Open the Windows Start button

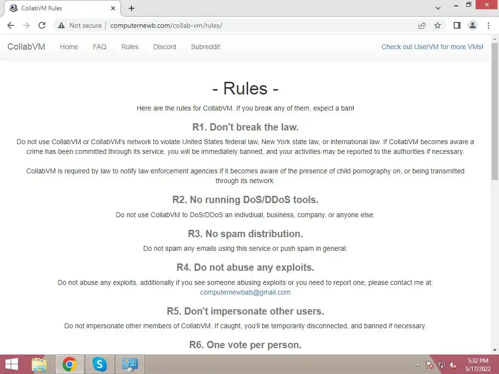12,364
